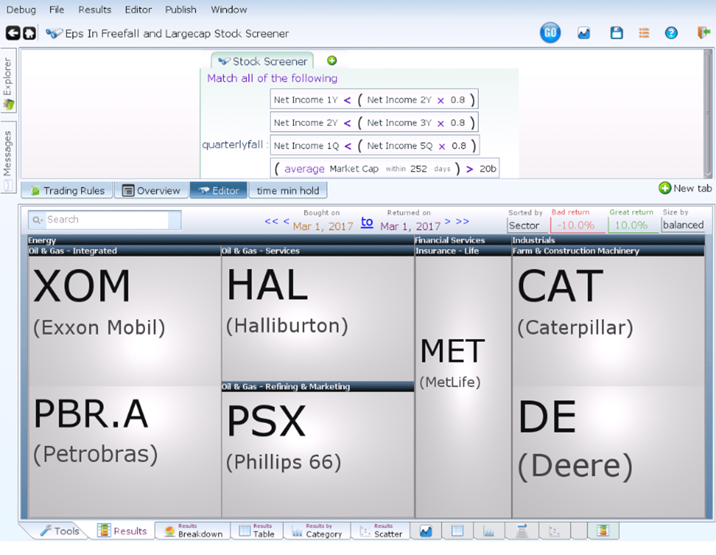The width and height of the screenshot is (716, 555).
Task: Open the Window menu
Action: [229, 9]
